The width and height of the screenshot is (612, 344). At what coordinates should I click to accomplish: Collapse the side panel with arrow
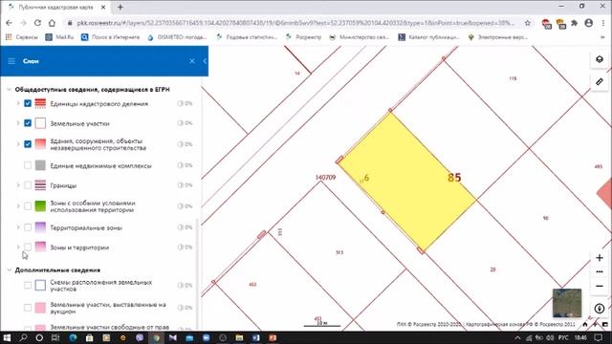click(x=205, y=61)
